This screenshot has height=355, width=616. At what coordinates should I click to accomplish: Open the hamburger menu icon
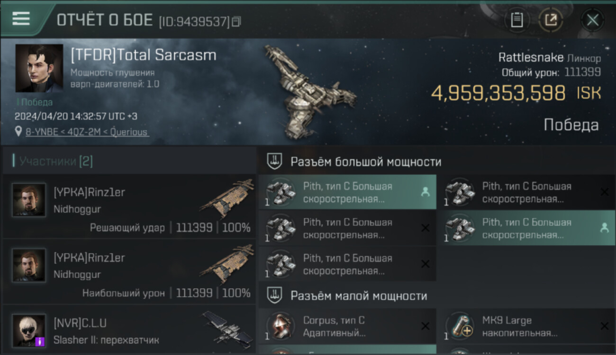click(21, 18)
